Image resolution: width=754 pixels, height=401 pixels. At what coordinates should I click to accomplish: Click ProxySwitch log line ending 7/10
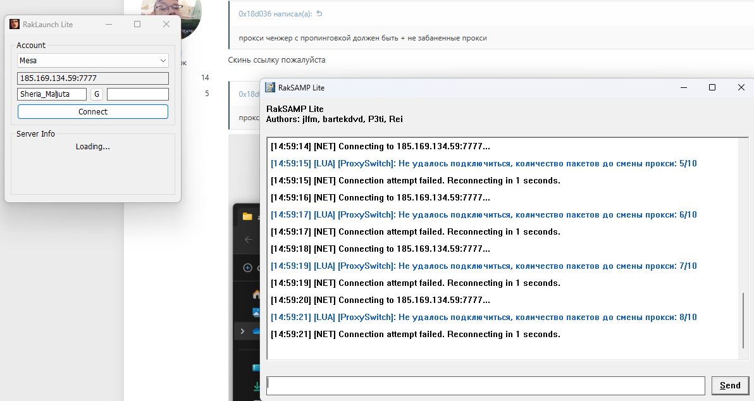tap(484, 266)
